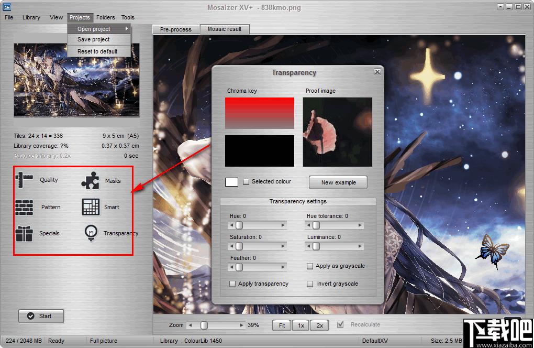The width and height of the screenshot is (534, 348).
Task: Close the Transparency dialog
Action: click(377, 72)
